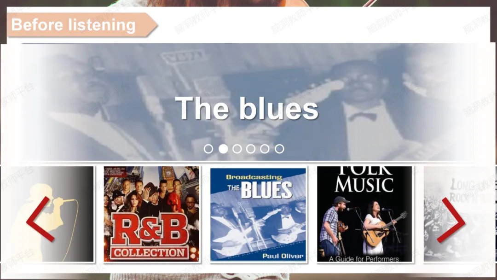
Task: Click The blues title text
Action: pyautogui.click(x=247, y=108)
